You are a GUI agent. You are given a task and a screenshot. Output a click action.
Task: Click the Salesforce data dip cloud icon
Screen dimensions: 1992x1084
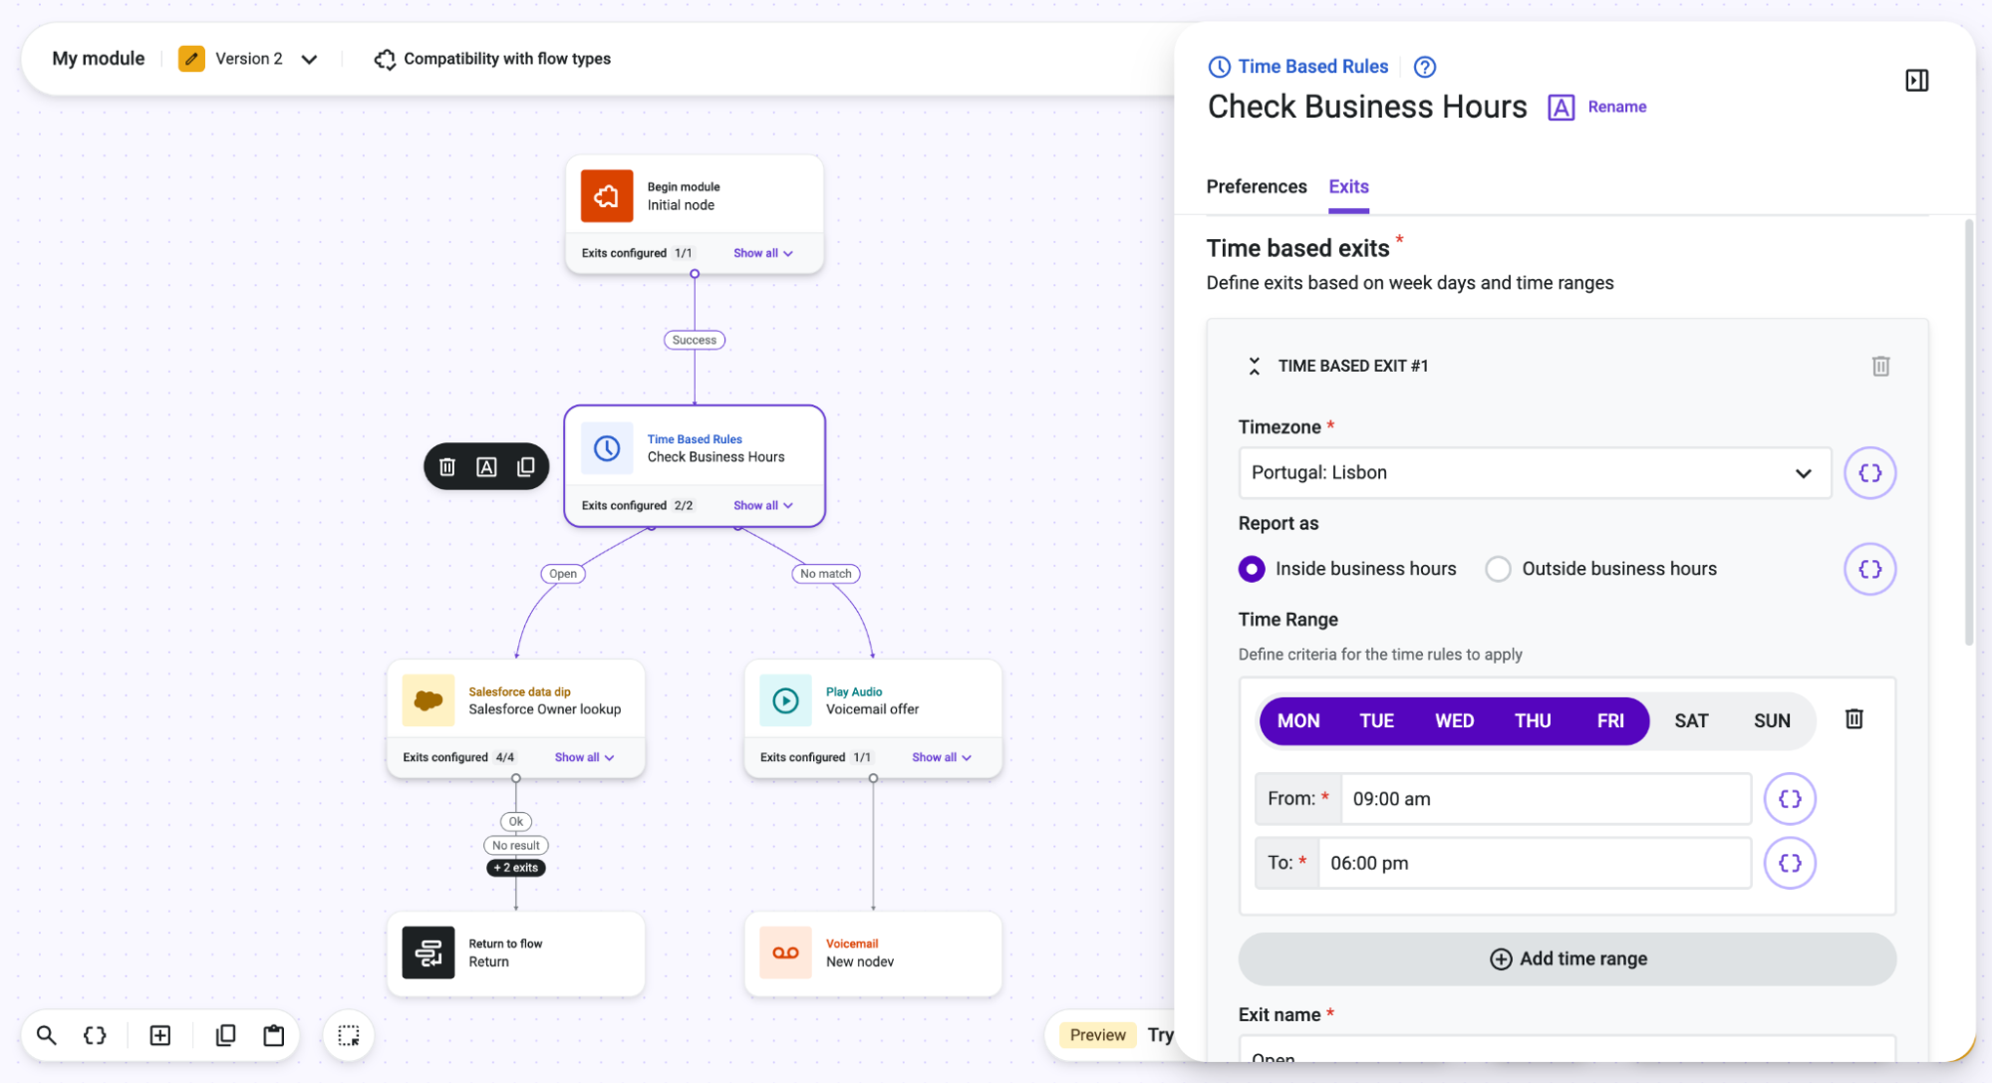[428, 700]
